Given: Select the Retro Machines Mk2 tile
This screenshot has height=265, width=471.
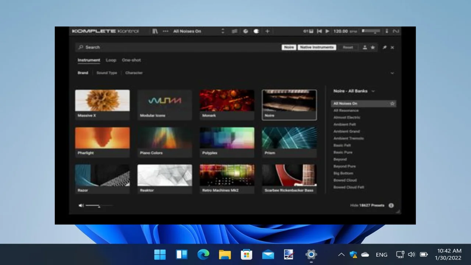Looking at the screenshot, I should tap(227, 179).
